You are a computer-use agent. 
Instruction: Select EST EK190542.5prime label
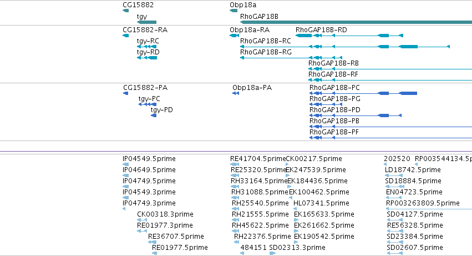click(324, 237)
